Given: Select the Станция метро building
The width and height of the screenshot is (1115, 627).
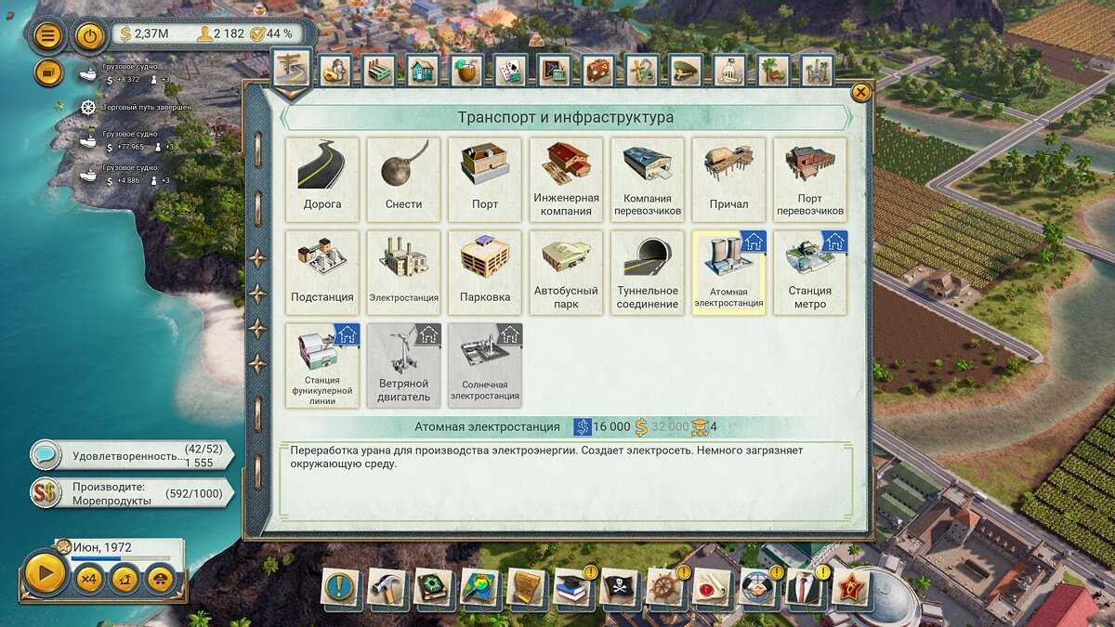Looking at the screenshot, I should [810, 271].
